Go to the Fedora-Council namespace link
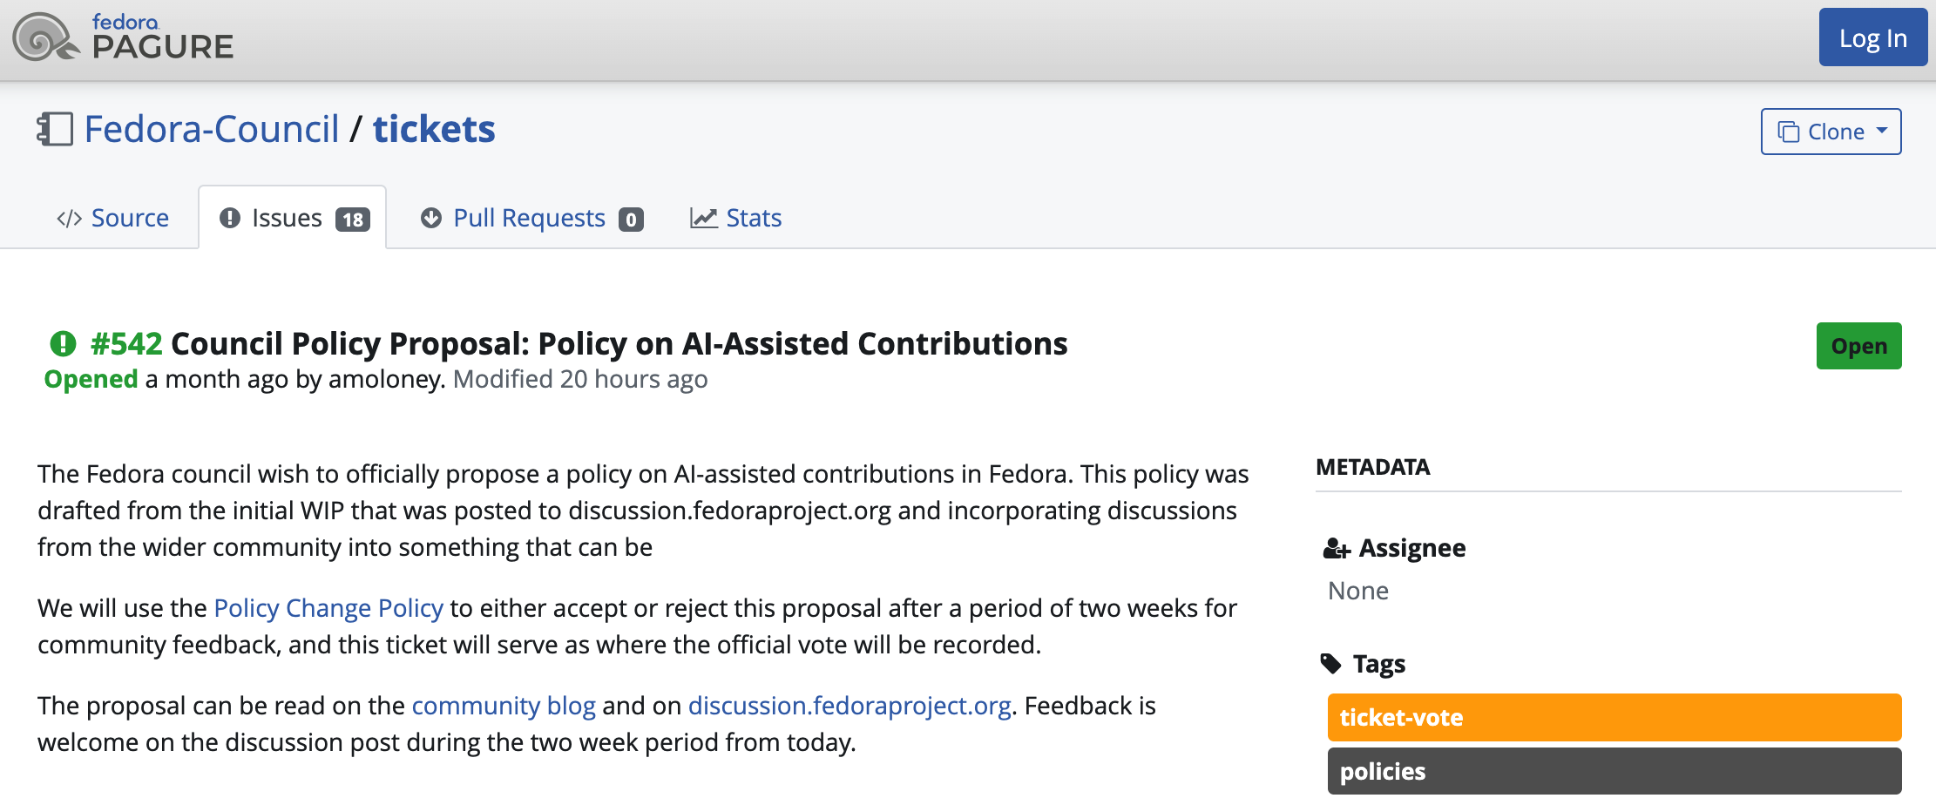The image size is (1936, 805). [x=212, y=130]
